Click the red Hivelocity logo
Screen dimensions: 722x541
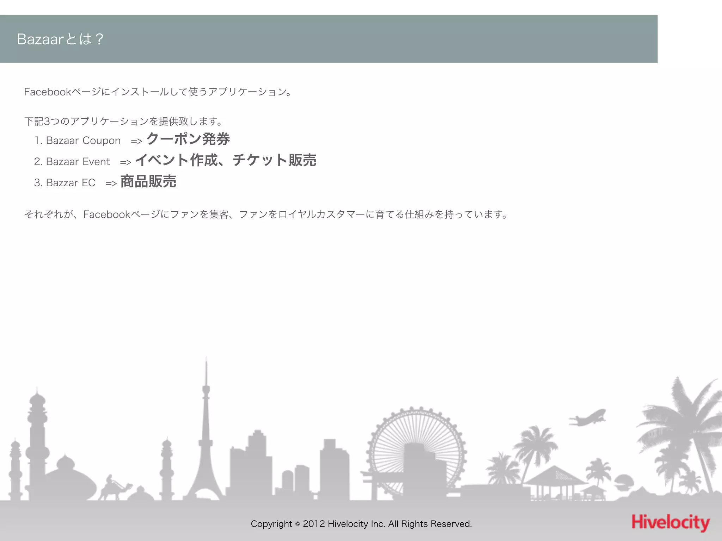[x=671, y=522]
